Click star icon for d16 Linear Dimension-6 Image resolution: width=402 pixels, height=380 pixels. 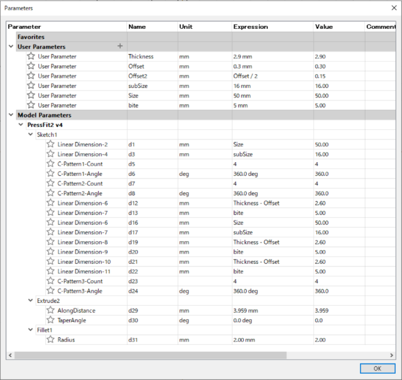(50, 222)
